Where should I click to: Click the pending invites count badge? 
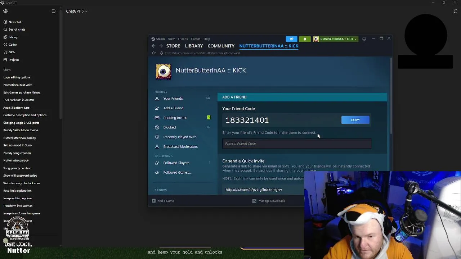click(x=209, y=118)
